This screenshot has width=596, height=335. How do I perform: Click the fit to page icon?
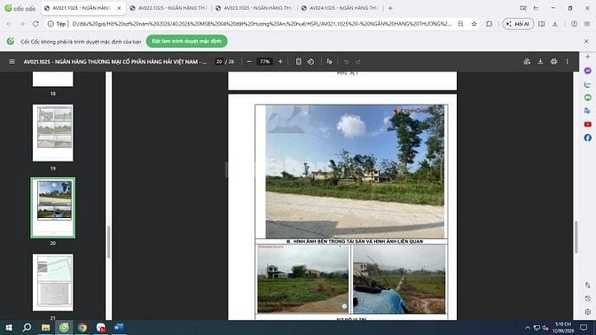point(299,61)
